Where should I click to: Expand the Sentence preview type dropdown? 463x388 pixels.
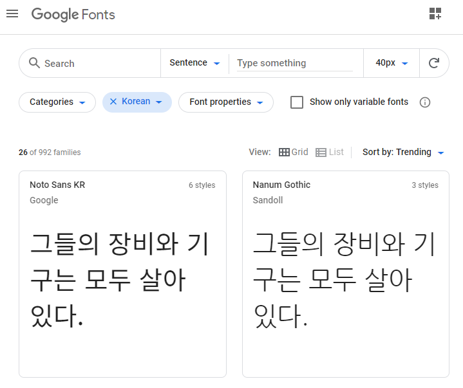(x=194, y=63)
